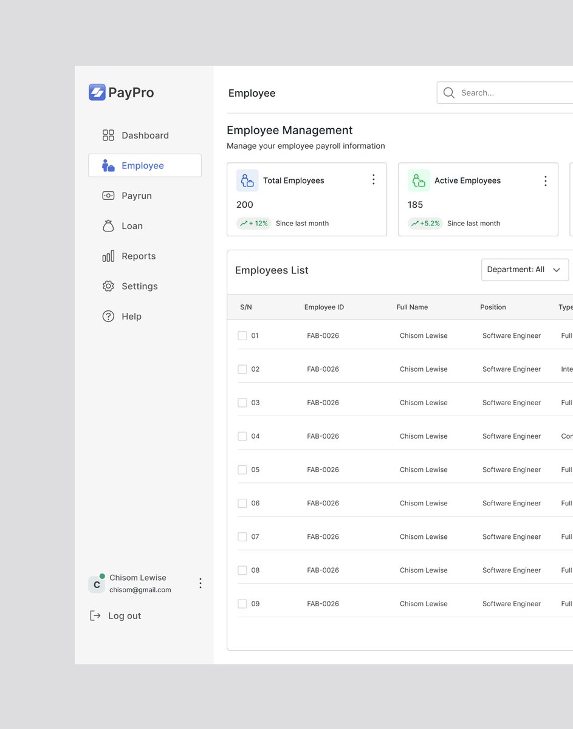Check the checkbox for row 03
This screenshot has height=729, width=573.
pos(242,403)
